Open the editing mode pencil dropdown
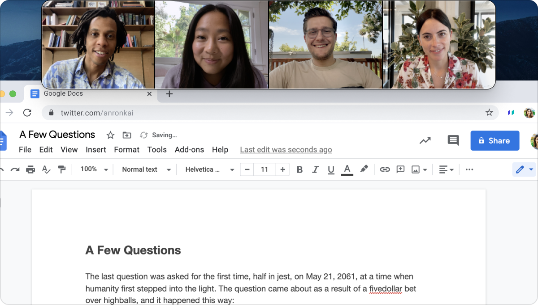 pos(524,169)
